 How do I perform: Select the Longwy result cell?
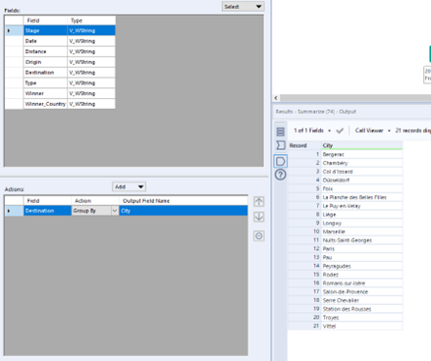click(x=361, y=223)
